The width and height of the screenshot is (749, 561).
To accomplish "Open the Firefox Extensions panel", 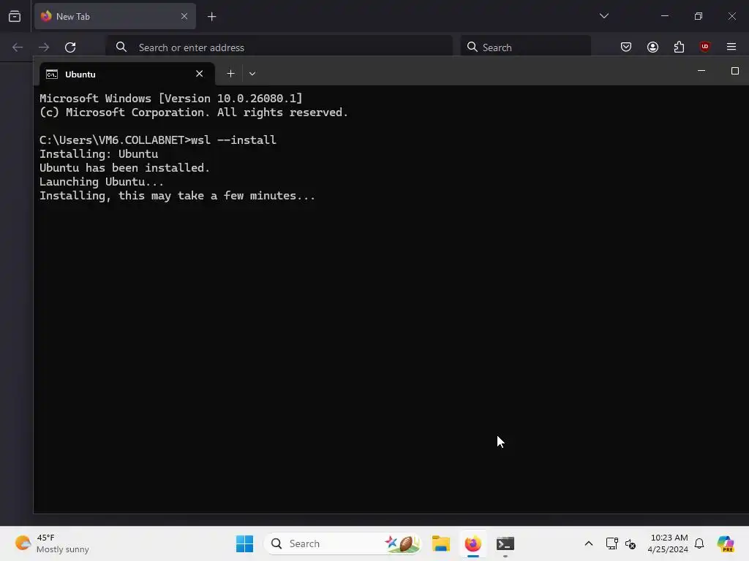I will pyautogui.click(x=679, y=47).
